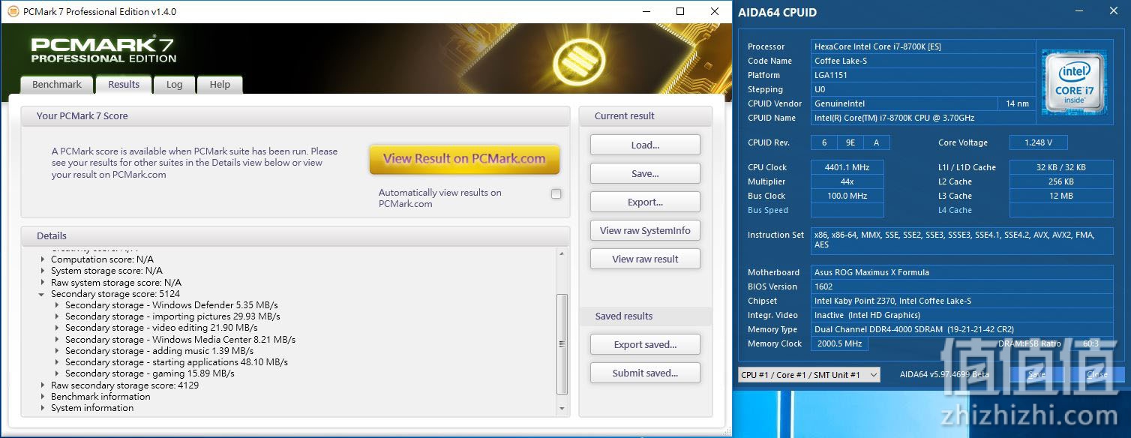1131x438 pixels.
Task: Click the PCMark 7 title bar icon
Action: point(13,12)
